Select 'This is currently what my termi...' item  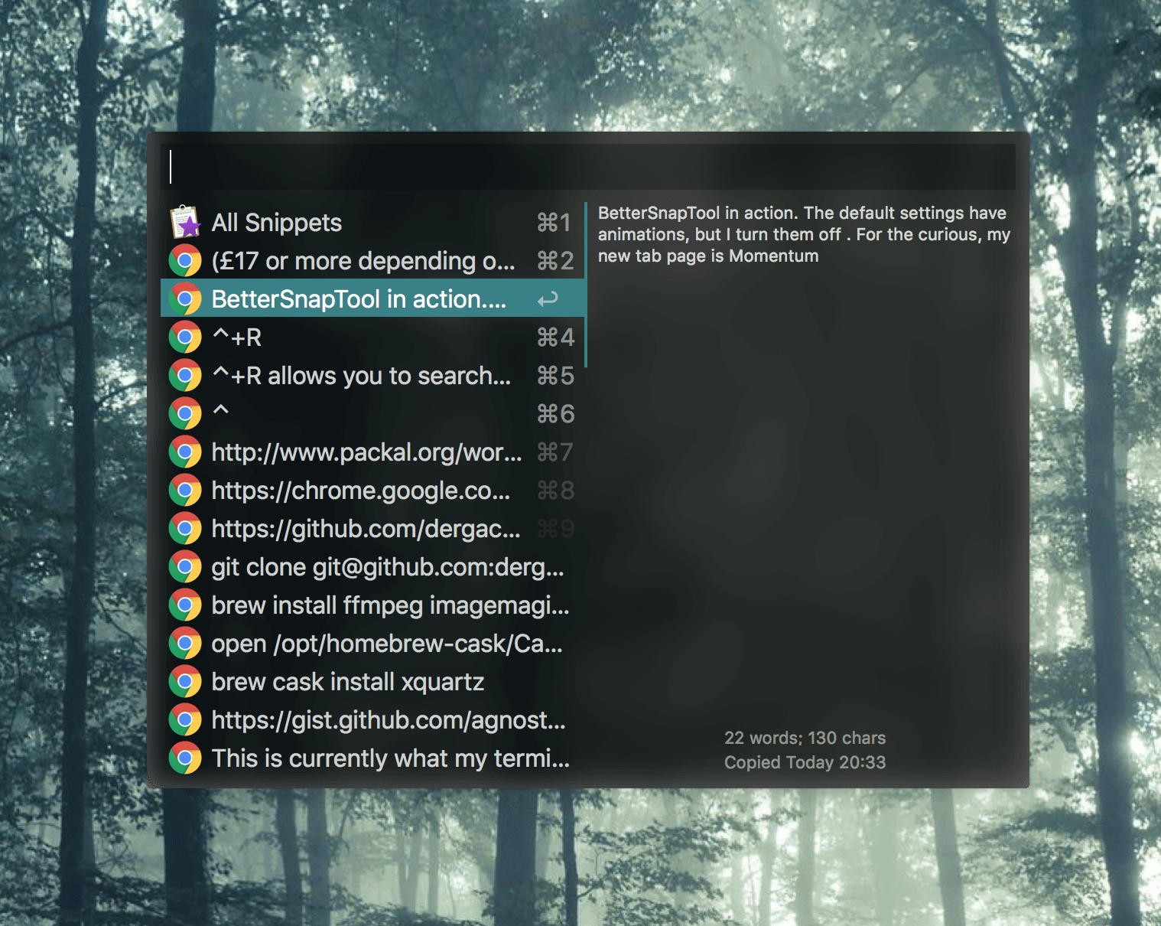point(372,758)
